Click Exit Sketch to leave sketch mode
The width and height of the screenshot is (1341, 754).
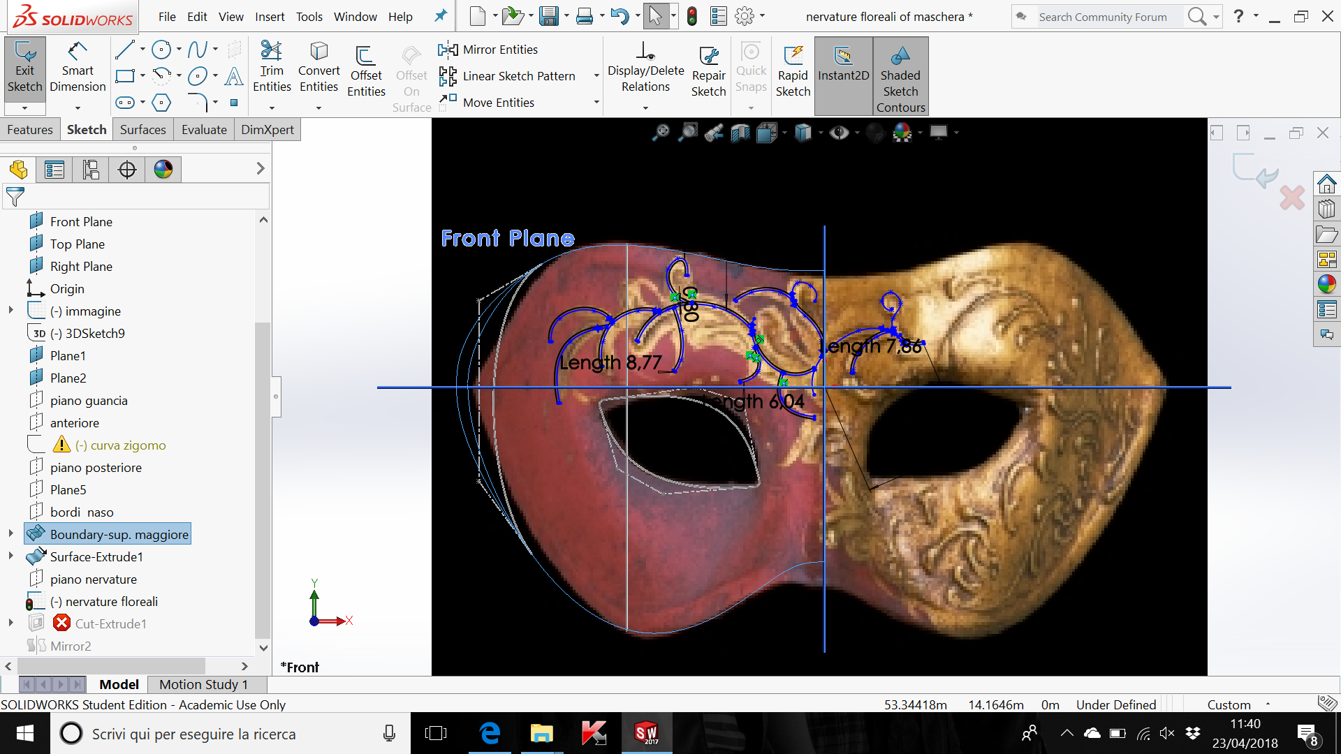(x=24, y=68)
